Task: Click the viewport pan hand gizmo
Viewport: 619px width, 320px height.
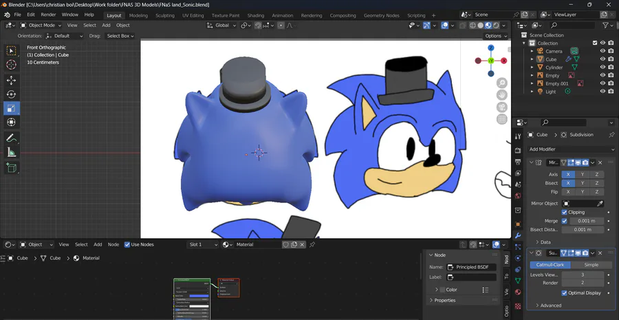Action: (502, 95)
